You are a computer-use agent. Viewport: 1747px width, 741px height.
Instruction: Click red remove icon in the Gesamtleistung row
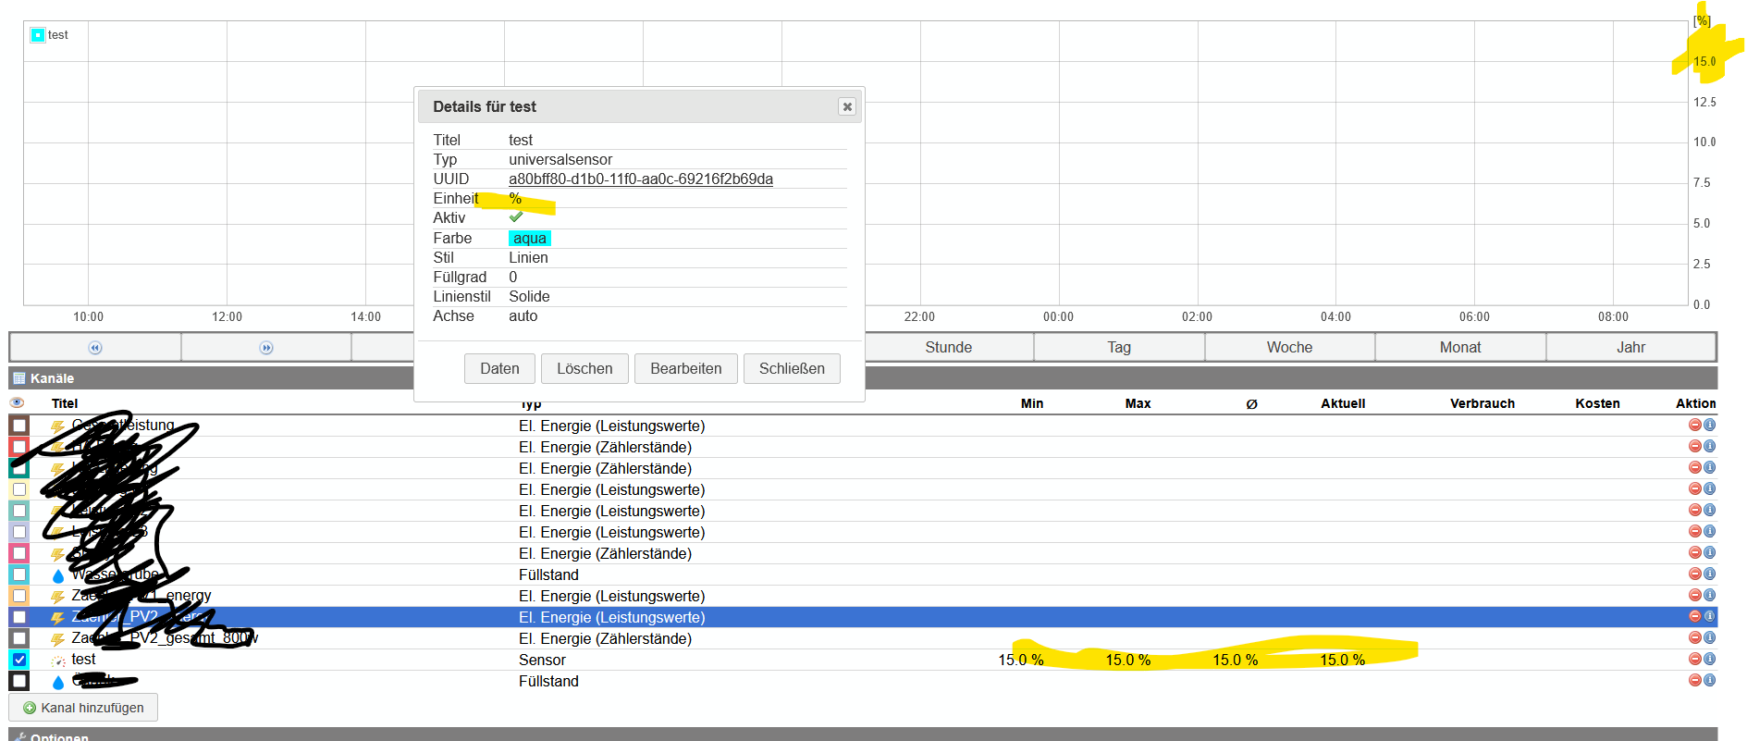(x=1694, y=425)
